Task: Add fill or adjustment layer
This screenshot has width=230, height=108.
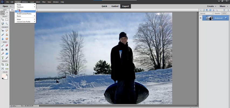Action: tap(207, 10)
